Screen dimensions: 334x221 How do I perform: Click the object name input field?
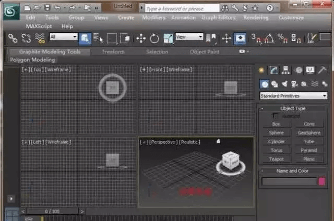click(x=289, y=181)
